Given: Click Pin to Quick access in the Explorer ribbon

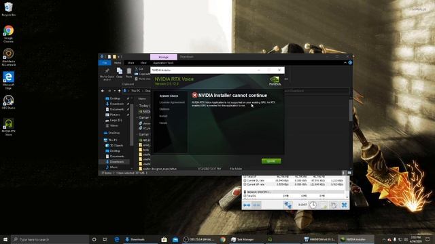Looking at the screenshot, I should (x=107, y=74).
